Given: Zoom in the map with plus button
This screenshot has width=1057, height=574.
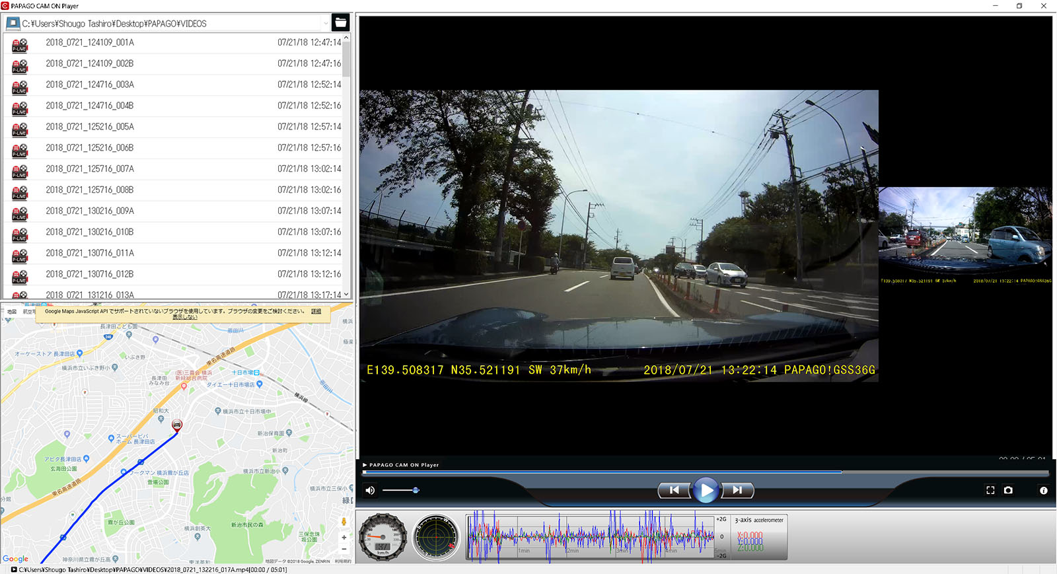Looking at the screenshot, I should click(344, 537).
